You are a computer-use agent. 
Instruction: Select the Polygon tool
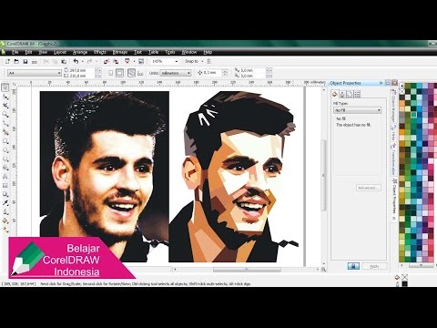click(x=5, y=159)
